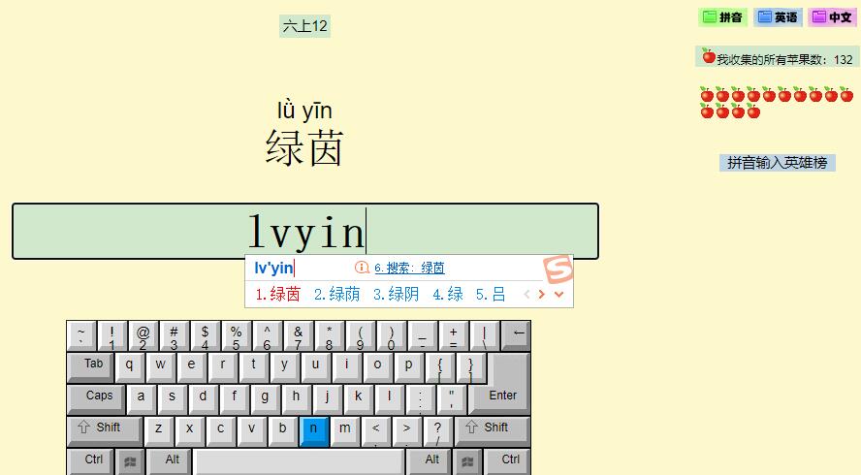
Task: Go to next candidate page arrow
Action: [x=541, y=295]
